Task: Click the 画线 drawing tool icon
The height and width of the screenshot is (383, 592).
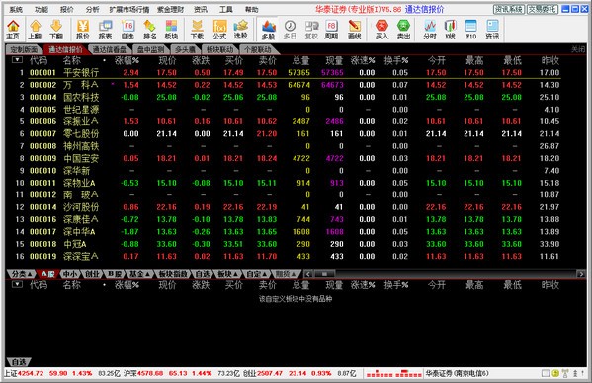Action: pyautogui.click(x=354, y=30)
